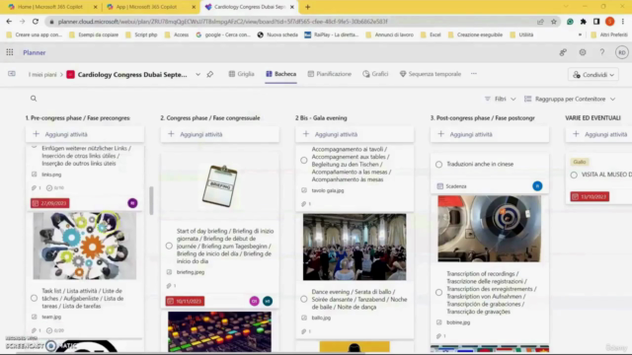The image size is (632, 355).
Task: Mark Start of day briefing task complete
Action: point(169,246)
